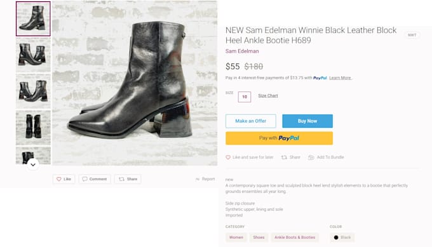Pay with PayPal yellow button

279,138
